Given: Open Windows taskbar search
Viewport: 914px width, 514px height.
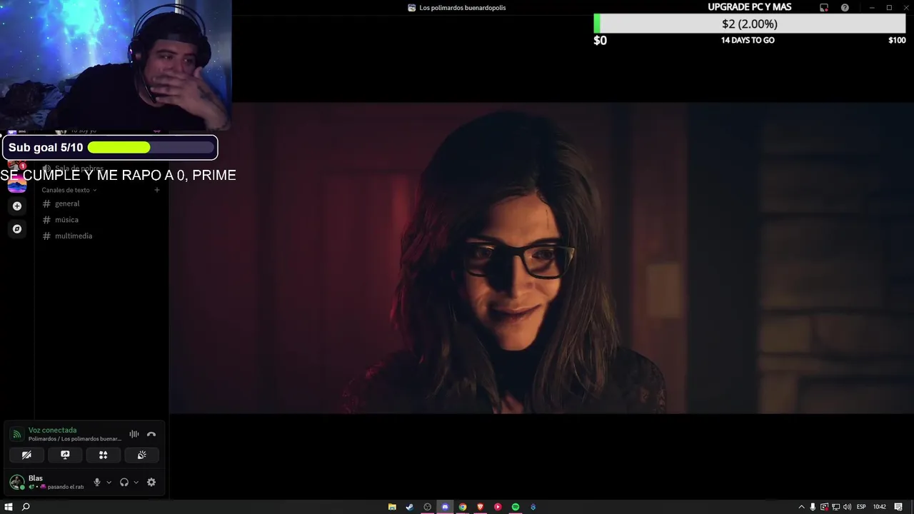Looking at the screenshot, I should [x=26, y=507].
